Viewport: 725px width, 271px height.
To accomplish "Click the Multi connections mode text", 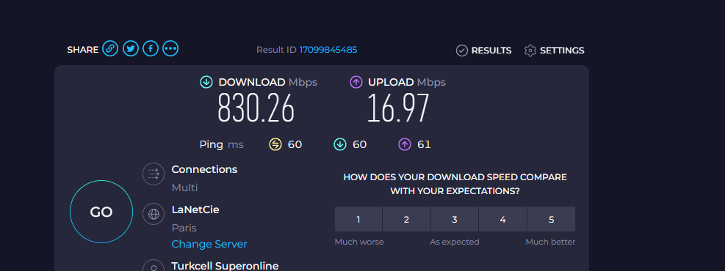I will pos(184,188).
